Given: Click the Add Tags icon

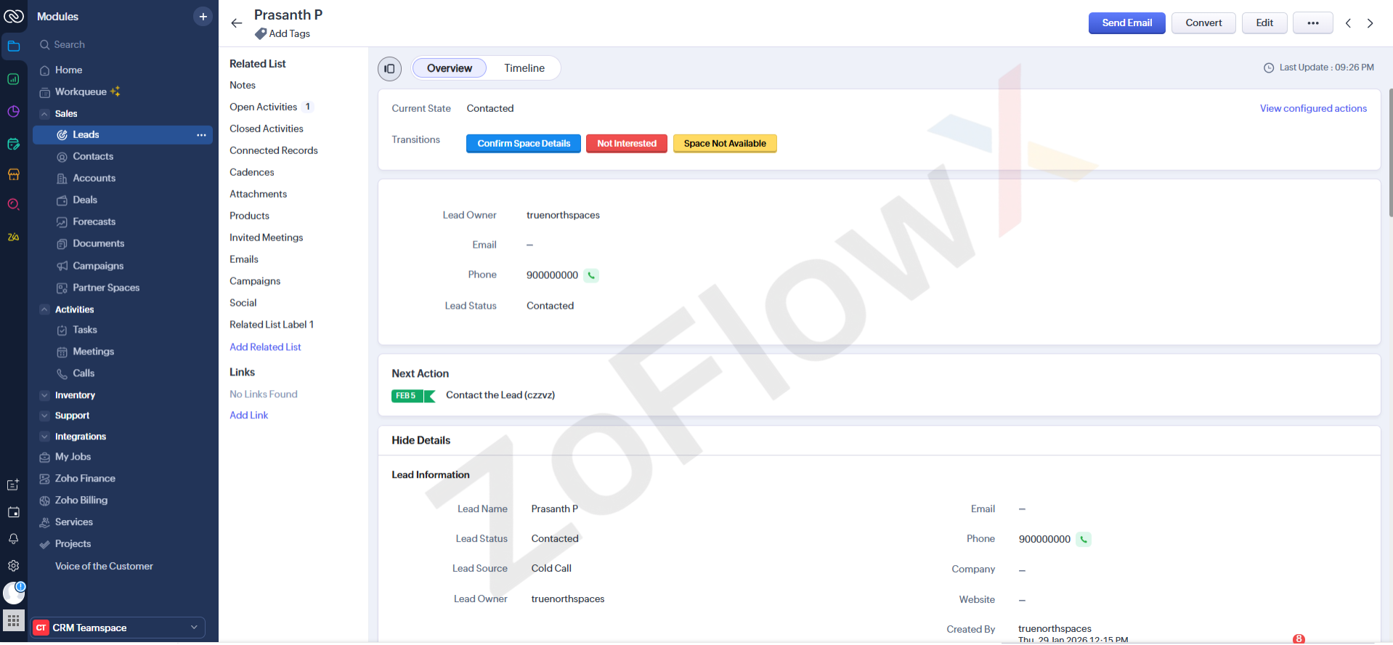Looking at the screenshot, I should [261, 33].
